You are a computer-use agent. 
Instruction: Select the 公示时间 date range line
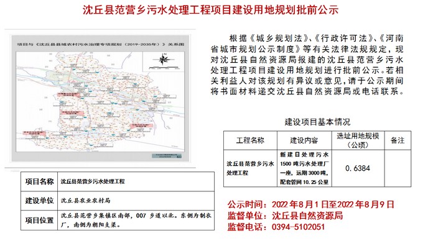[x=311, y=204]
